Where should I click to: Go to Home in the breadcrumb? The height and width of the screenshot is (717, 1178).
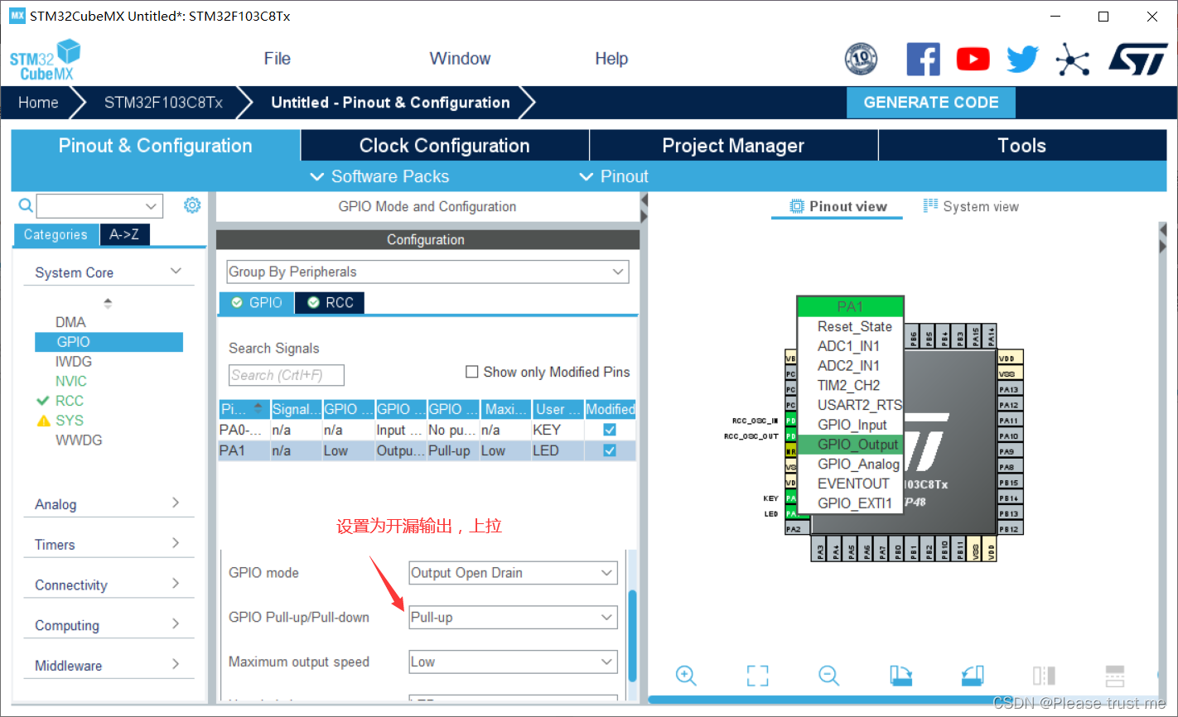38,103
